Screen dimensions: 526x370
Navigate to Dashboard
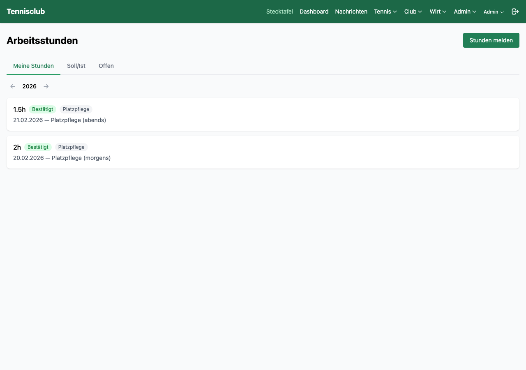tap(314, 12)
